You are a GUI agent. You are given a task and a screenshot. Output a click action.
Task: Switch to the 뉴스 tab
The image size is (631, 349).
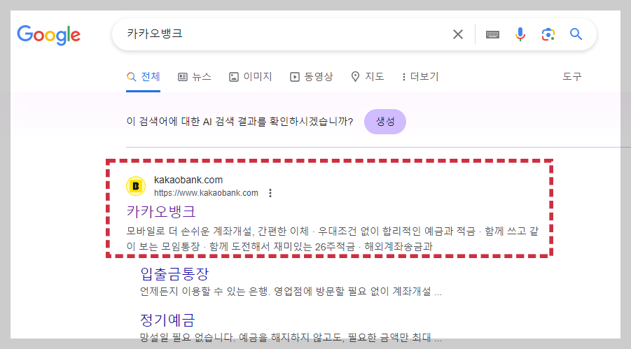coord(195,76)
